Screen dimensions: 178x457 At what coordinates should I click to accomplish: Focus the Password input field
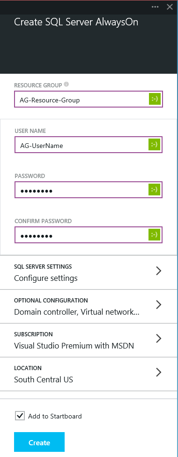tap(89, 190)
